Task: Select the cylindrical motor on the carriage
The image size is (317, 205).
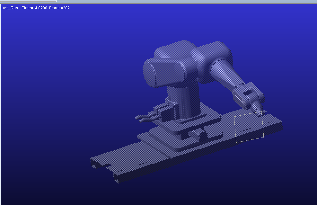Action: [x=198, y=135]
